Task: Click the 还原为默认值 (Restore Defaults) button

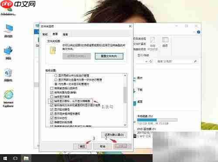Action: click(114, 135)
